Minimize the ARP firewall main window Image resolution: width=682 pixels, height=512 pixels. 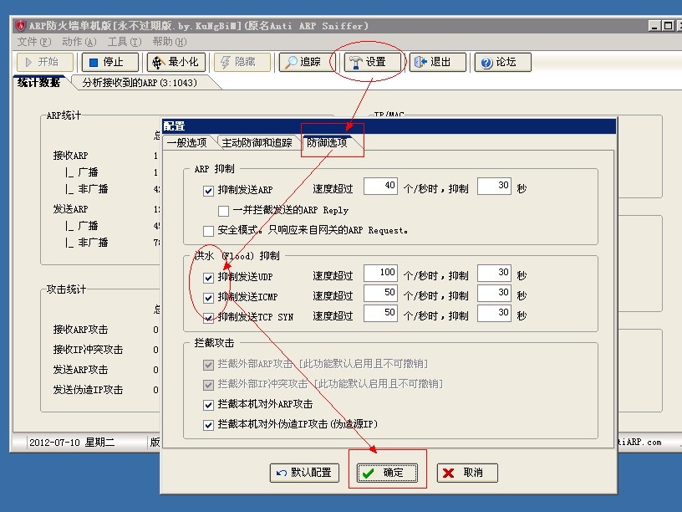pos(654,26)
